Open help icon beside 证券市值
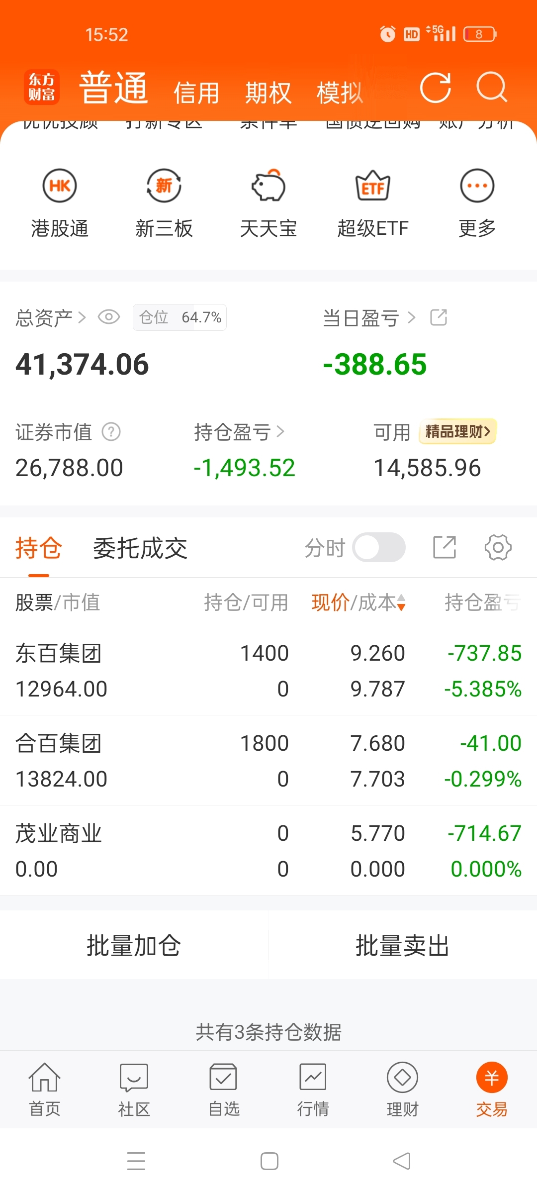Viewport: 537px width, 1194px height. pos(111,432)
